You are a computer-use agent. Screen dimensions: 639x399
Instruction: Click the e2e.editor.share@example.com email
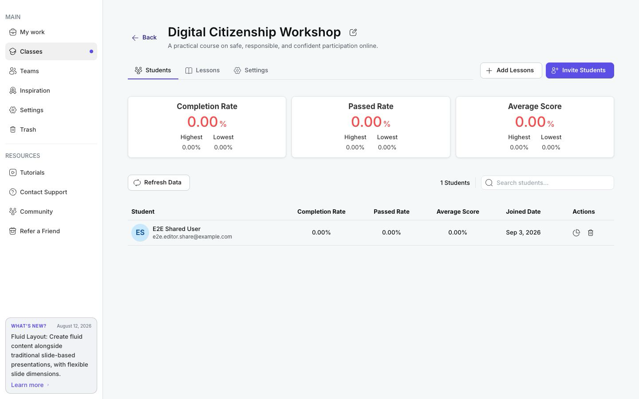(192, 237)
